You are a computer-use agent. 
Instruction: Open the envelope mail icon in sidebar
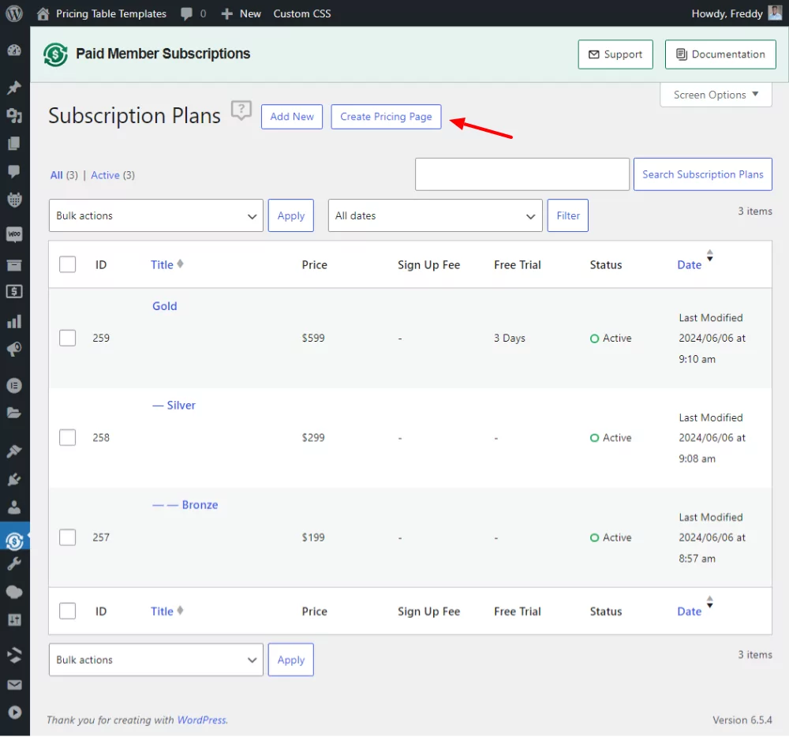pos(14,685)
